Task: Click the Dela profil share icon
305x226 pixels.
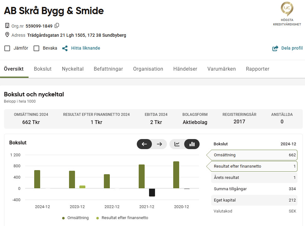Action: click(275, 48)
